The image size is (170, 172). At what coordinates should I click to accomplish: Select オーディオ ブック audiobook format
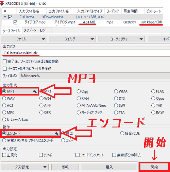(x=79, y=113)
